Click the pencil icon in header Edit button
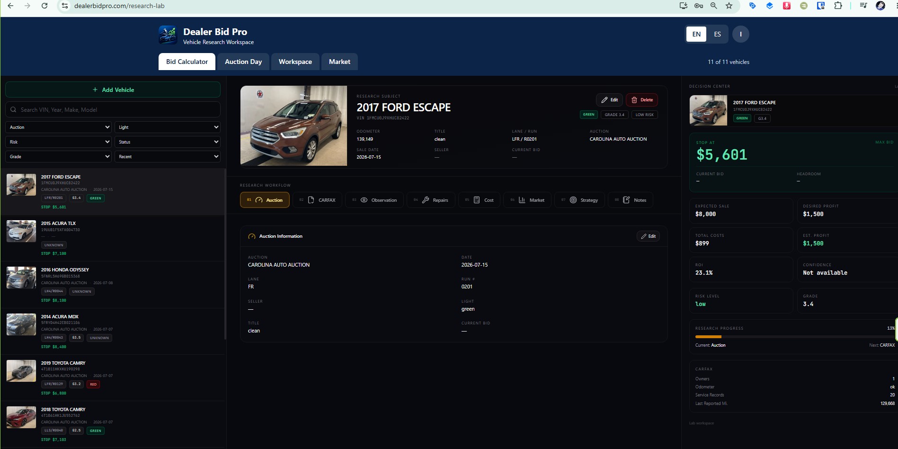Image resolution: width=898 pixels, height=449 pixels. [x=605, y=100]
